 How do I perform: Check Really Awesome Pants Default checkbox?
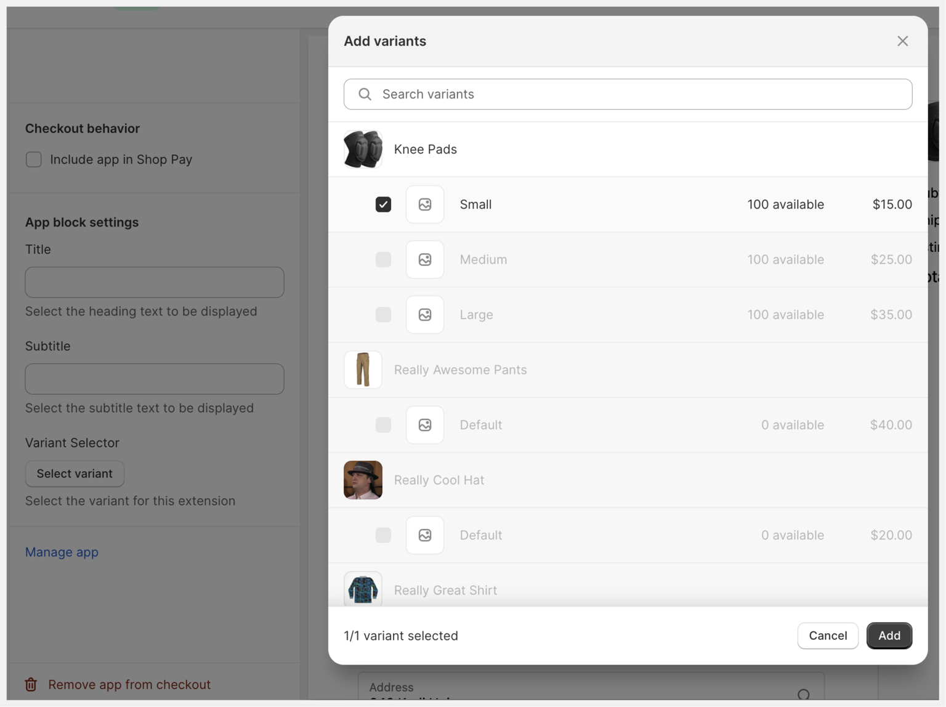tap(383, 425)
